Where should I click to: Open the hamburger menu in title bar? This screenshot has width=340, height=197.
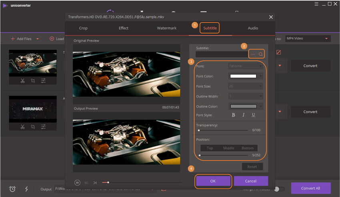coord(316,4)
